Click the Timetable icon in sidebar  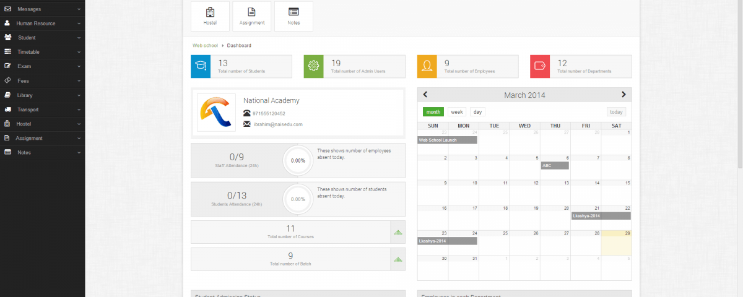[x=7, y=52]
